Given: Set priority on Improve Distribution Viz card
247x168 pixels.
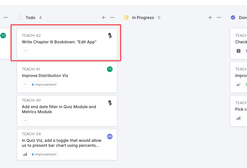Looking at the screenshot, I should point(25,84).
